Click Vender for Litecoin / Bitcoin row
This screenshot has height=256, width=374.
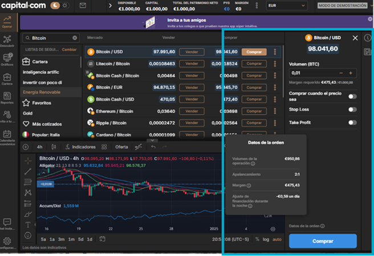tap(192, 64)
